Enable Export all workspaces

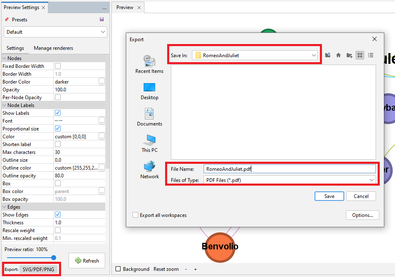coord(135,215)
